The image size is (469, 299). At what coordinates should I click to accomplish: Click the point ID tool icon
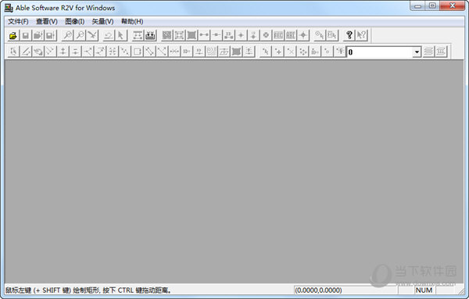pos(315,52)
